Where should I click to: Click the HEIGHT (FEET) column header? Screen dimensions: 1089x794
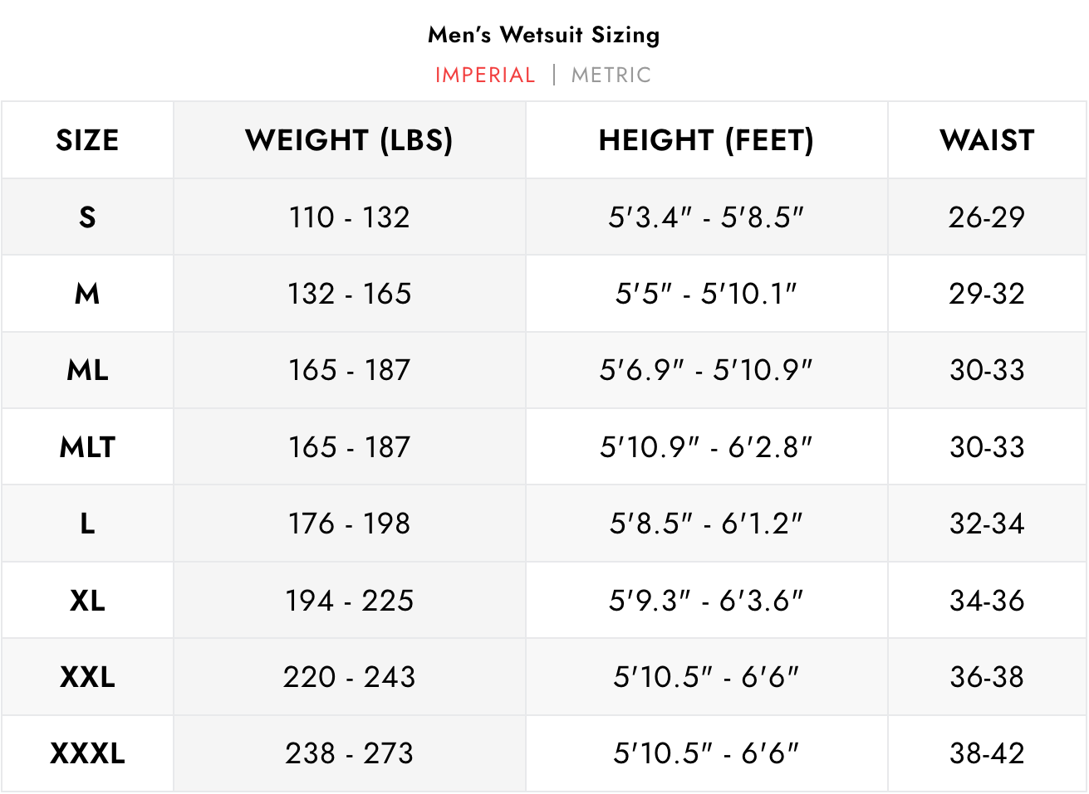(x=706, y=140)
